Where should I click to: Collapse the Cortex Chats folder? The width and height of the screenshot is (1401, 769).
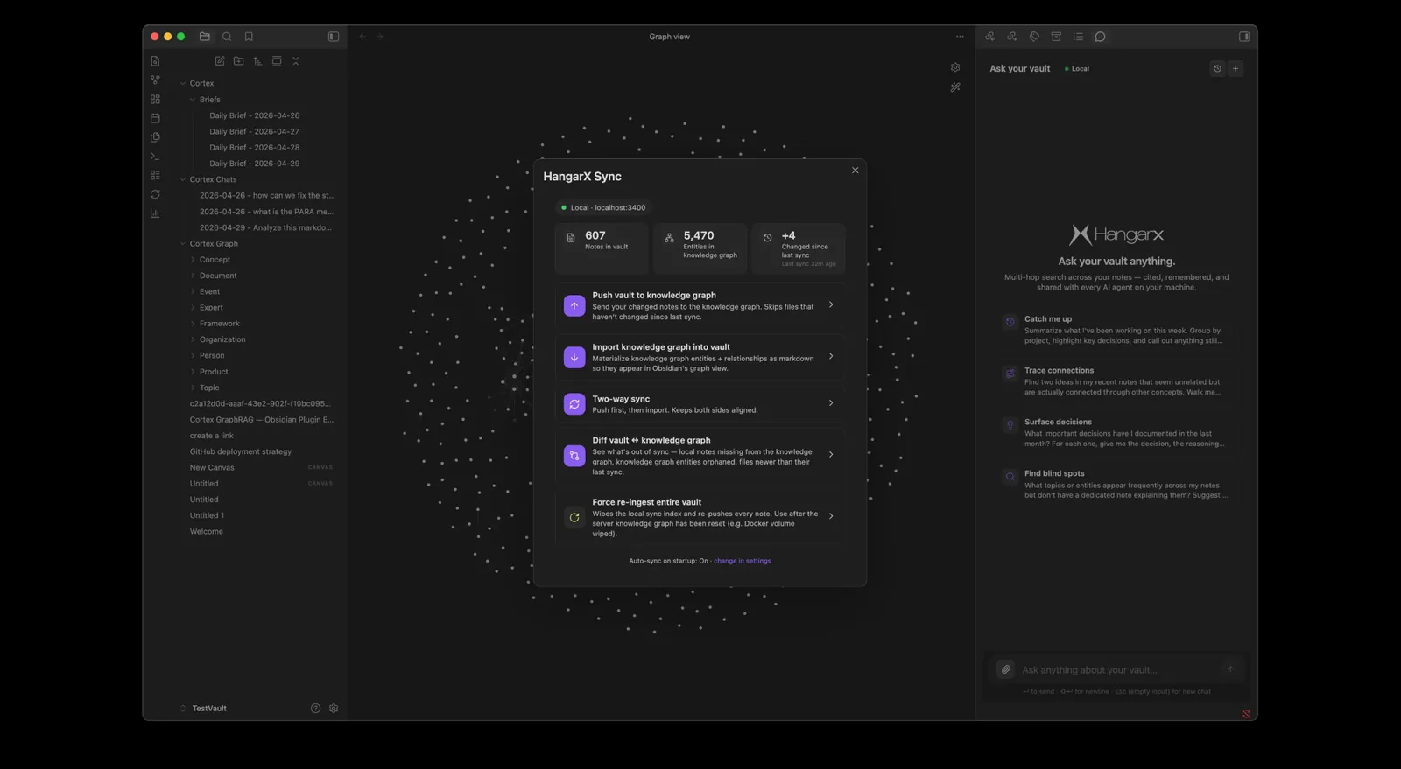click(x=183, y=180)
